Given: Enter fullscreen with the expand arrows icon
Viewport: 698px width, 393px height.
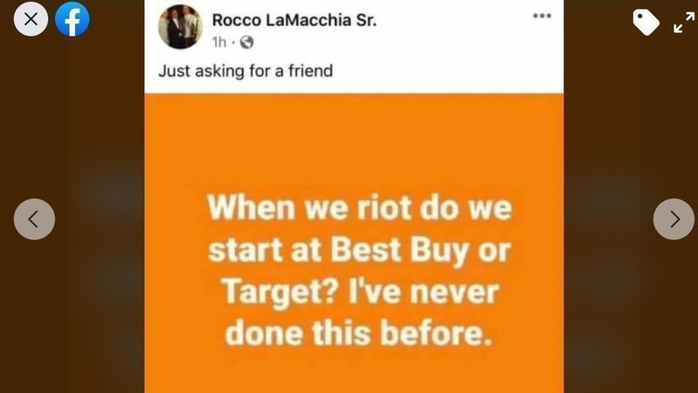Looking at the screenshot, I should coord(684,22).
